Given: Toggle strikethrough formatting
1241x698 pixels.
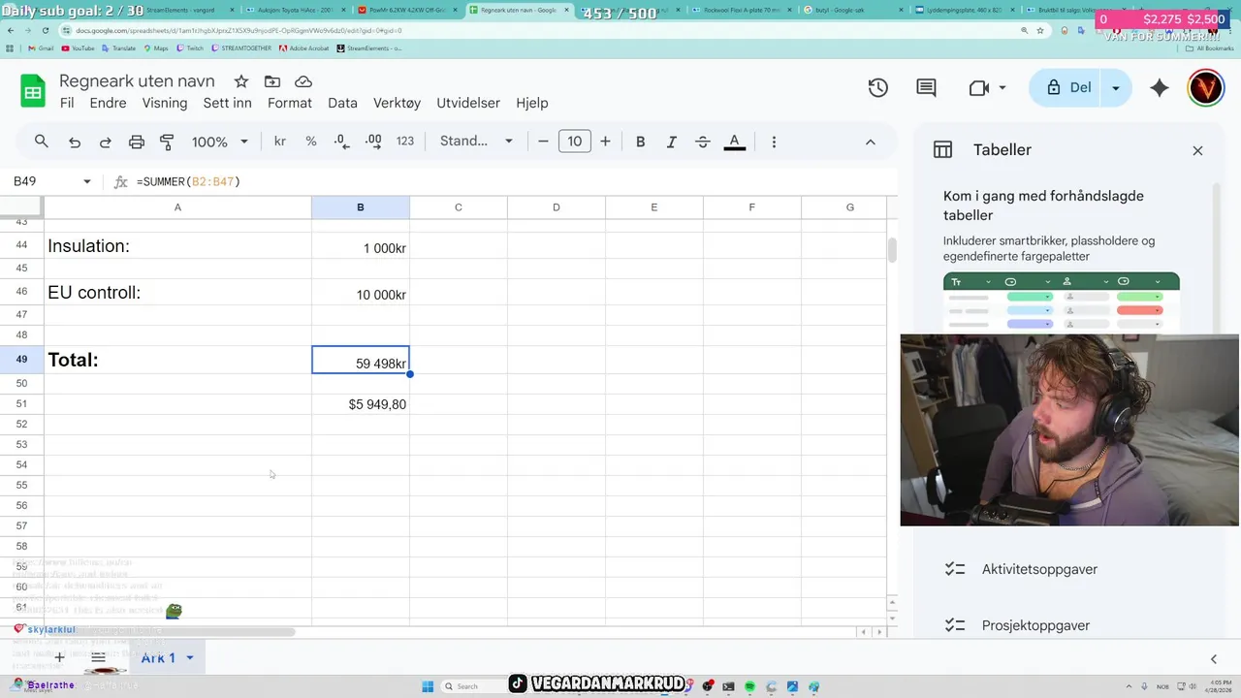Looking at the screenshot, I should pyautogui.click(x=703, y=142).
